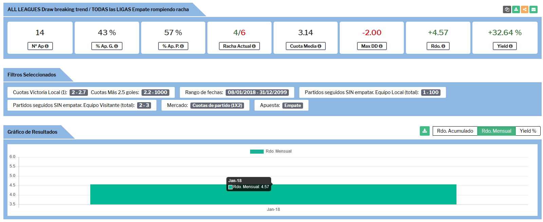Click the Rdo. Mensual legend color swatch
The image size is (543, 222).
click(257, 152)
